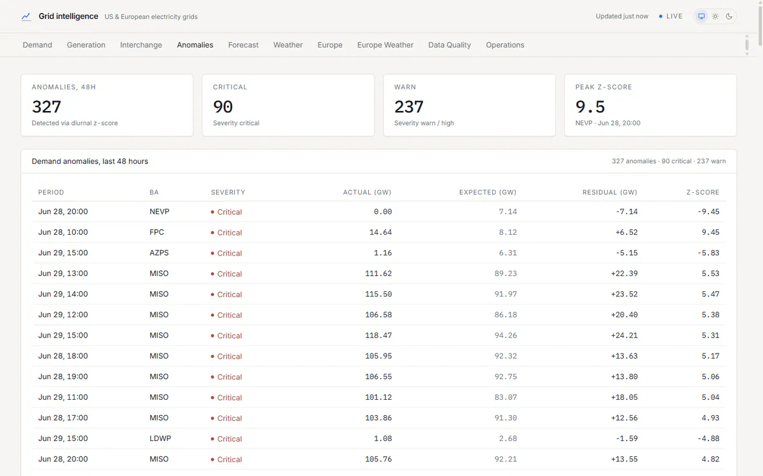Click period Jun 28, 18:00
The image size is (763, 476).
point(63,356)
